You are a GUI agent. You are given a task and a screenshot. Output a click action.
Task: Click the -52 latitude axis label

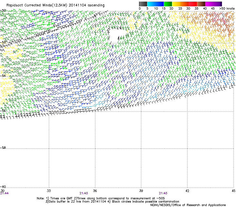pyautogui.click(x=3, y=42)
